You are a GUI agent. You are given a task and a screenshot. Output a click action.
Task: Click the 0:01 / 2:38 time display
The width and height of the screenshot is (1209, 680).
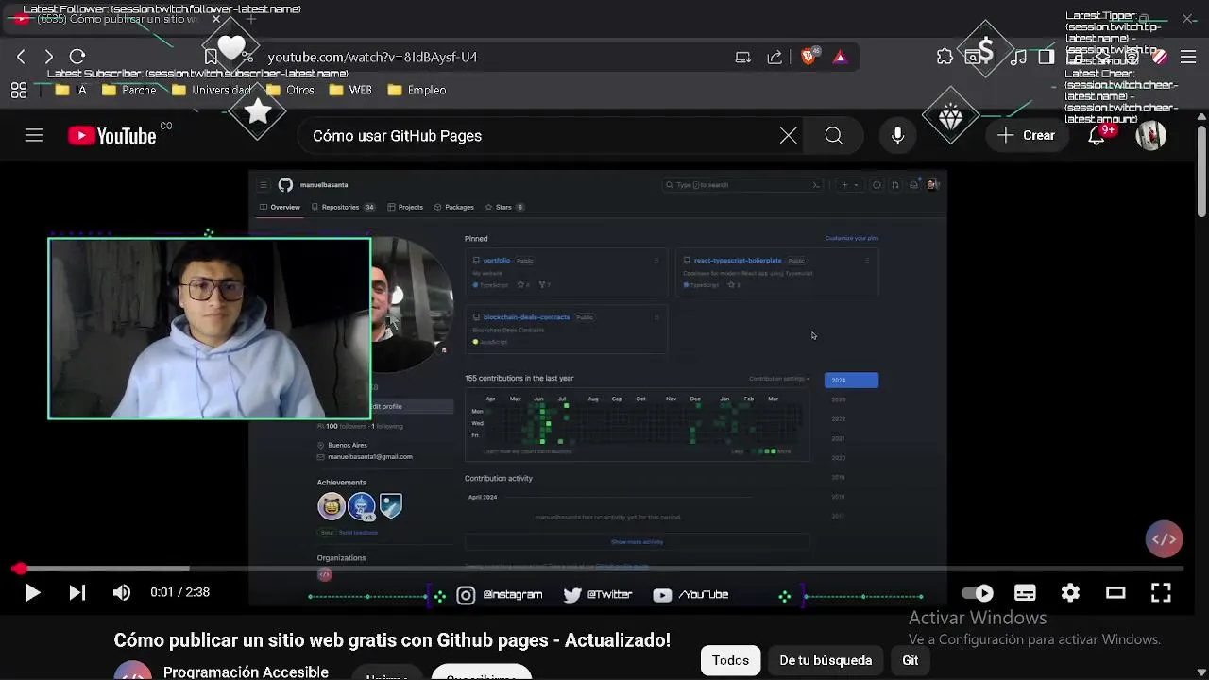point(179,593)
